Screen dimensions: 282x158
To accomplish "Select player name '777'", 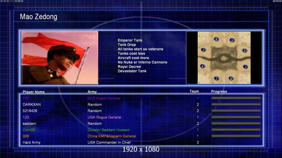I will 26,98.
